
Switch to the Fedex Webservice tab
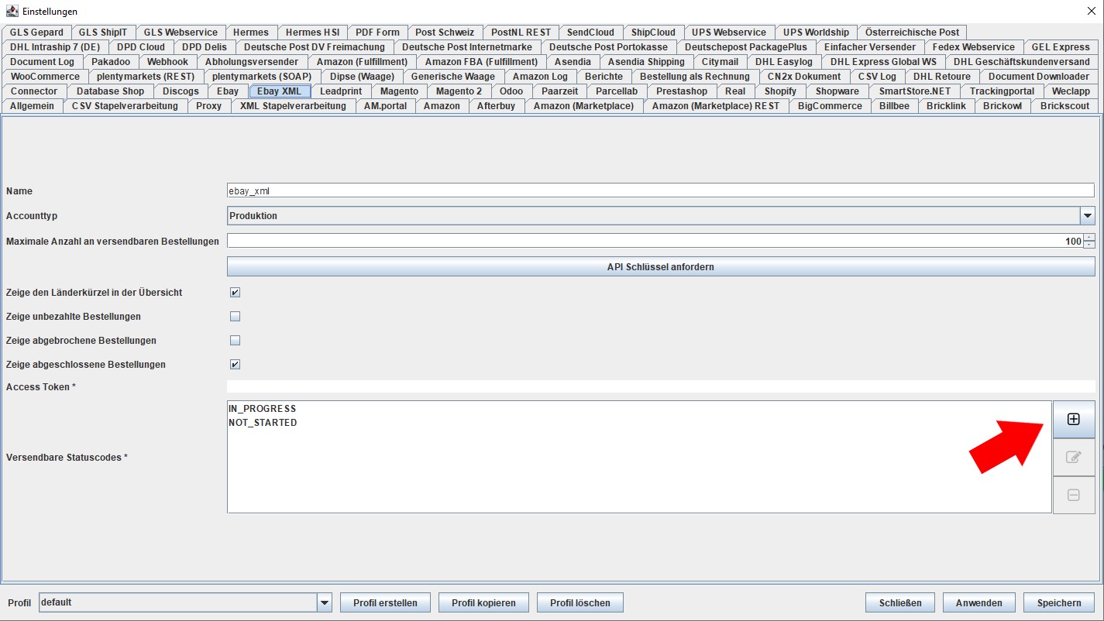coord(973,47)
